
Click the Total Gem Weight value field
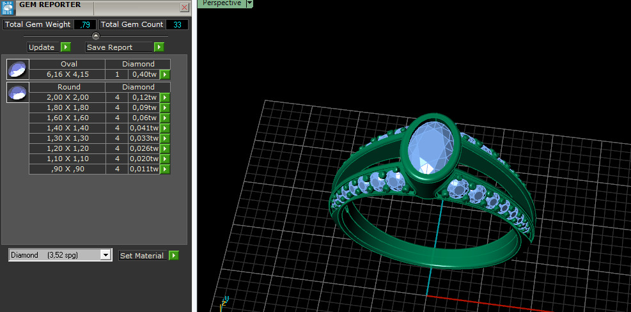tap(85, 24)
